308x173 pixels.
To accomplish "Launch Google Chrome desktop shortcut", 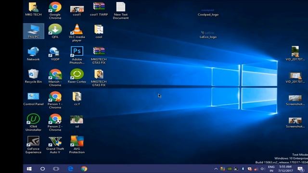I will pos(55,11).
